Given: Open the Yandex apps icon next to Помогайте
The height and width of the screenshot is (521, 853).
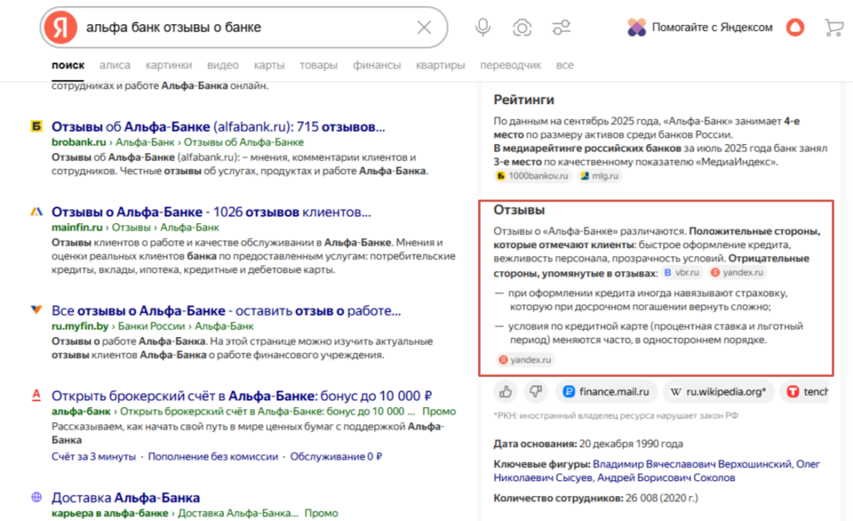Looking at the screenshot, I should (637, 27).
